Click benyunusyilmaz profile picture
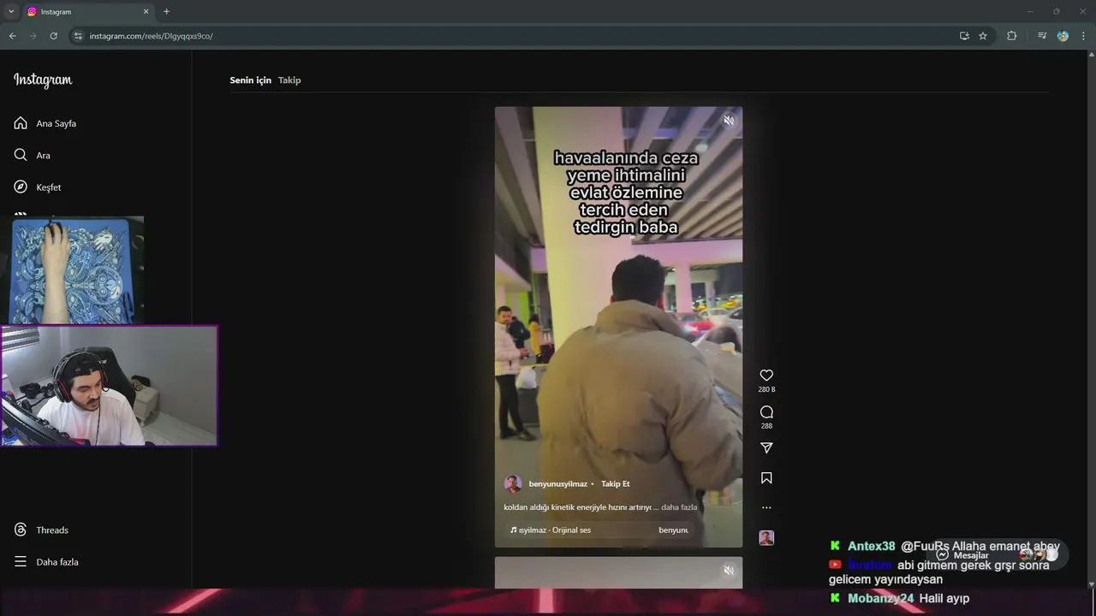The height and width of the screenshot is (616, 1096). [513, 483]
